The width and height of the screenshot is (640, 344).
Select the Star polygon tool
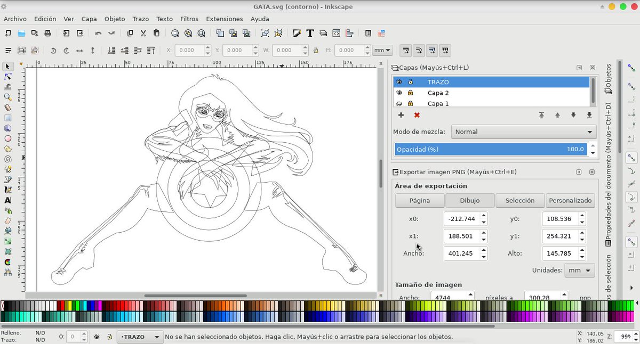click(8, 149)
